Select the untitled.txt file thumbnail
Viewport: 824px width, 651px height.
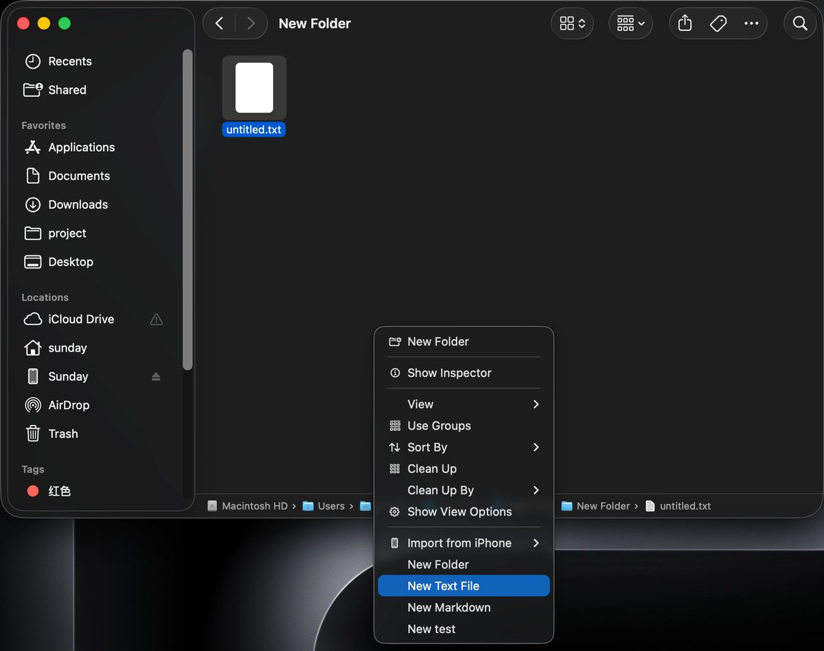[x=254, y=87]
